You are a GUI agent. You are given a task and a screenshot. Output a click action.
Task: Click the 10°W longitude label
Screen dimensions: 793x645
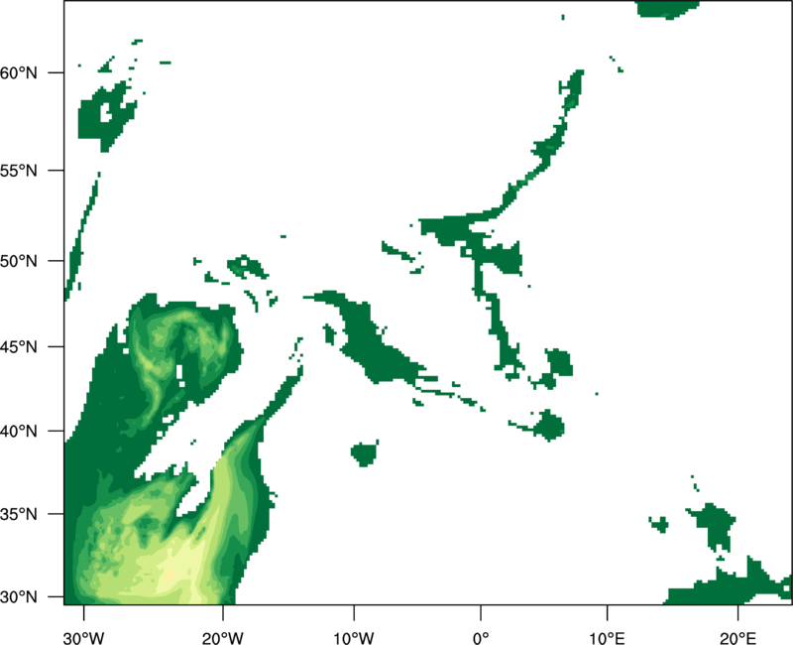coord(354,638)
